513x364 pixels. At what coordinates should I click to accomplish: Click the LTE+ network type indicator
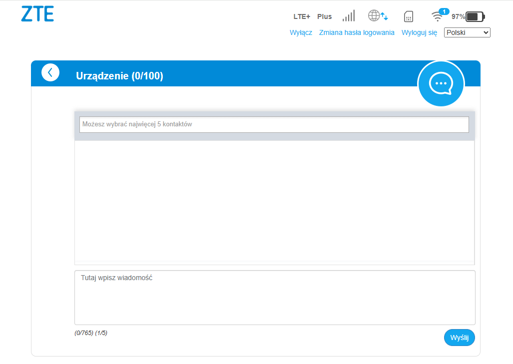(302, 16)
